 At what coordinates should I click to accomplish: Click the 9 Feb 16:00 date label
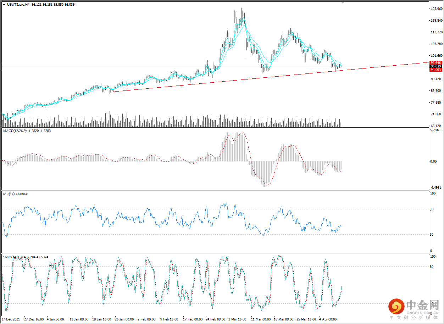pyautogui.click(x=169, y=319)
